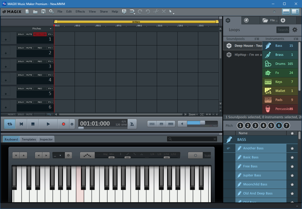The width and height of the screenshot is (302, 209).
Task: Click the master volume slider handle
Action: click(203, 123)
